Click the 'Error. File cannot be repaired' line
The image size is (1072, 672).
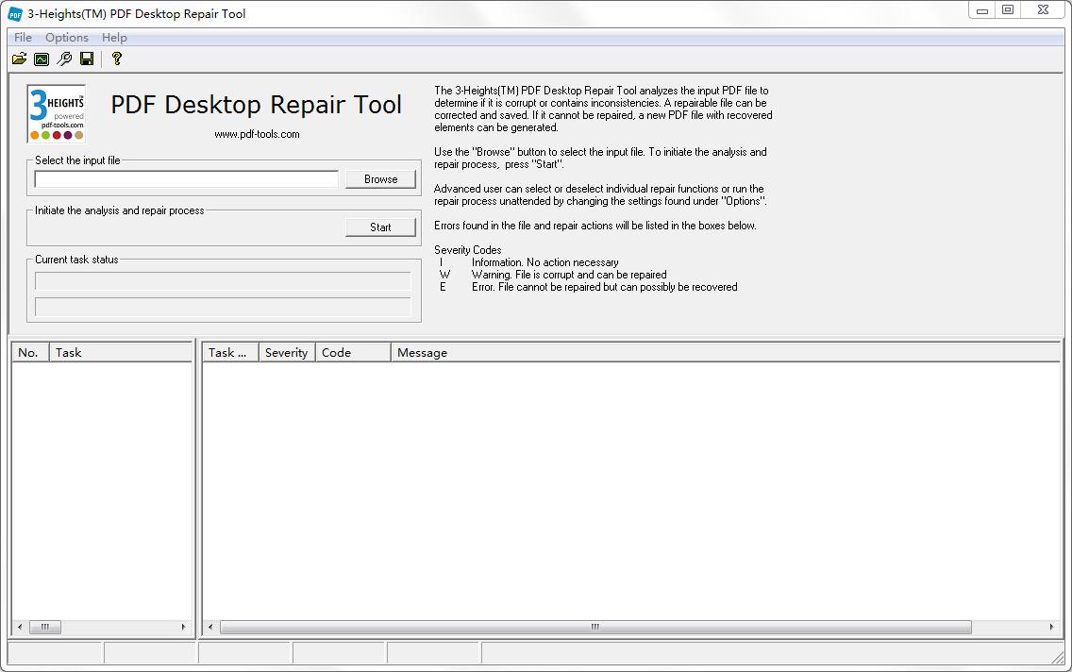pos(604,287)
